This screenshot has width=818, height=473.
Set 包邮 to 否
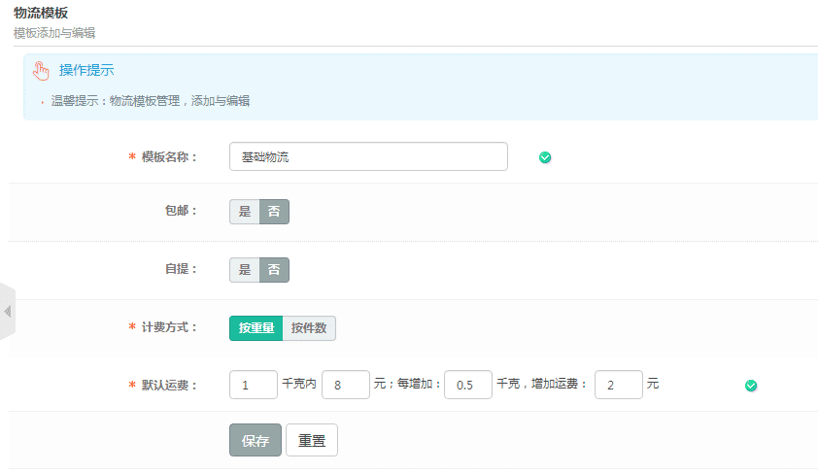tap(274, 212)
